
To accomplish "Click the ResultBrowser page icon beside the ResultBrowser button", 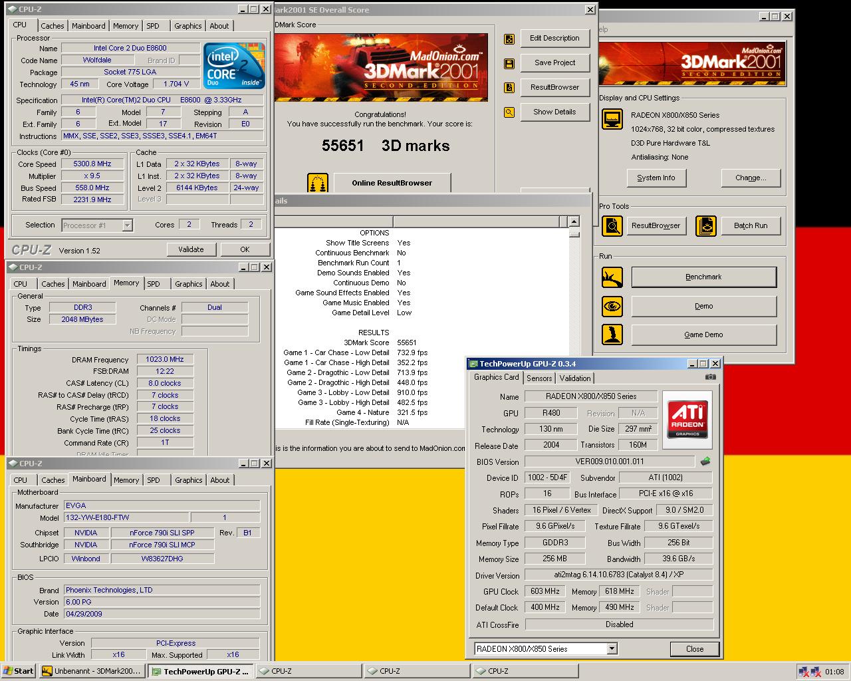I will tap(509, 88).
